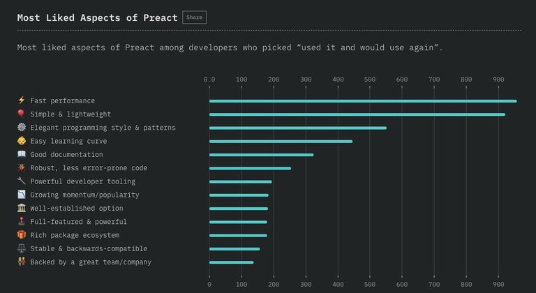Viewport: 536px width, 293px height.
Task: Click the balloon Simple & lightweight icon
Action: (x=22, y=114)
